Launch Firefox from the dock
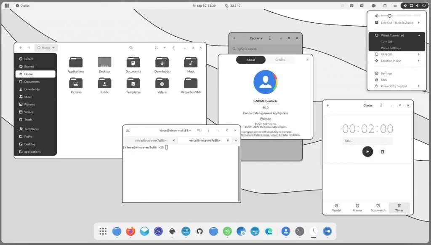The height and width of the screenshot is (245, 431). point(130,231)
